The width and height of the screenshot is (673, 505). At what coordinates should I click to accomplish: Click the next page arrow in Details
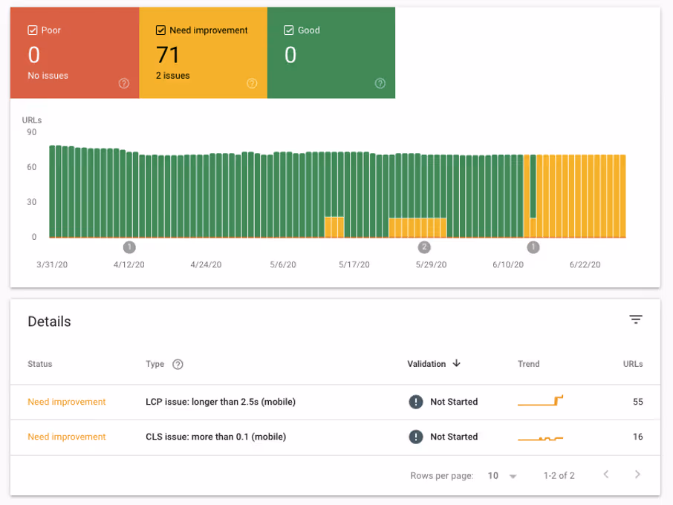[637, 475]
